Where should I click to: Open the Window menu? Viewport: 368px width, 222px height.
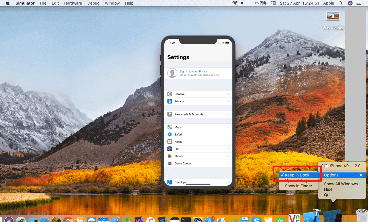[x=112, y=3]
